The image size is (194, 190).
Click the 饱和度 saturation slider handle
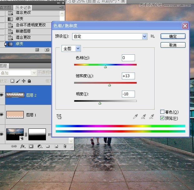pos(109,85)
